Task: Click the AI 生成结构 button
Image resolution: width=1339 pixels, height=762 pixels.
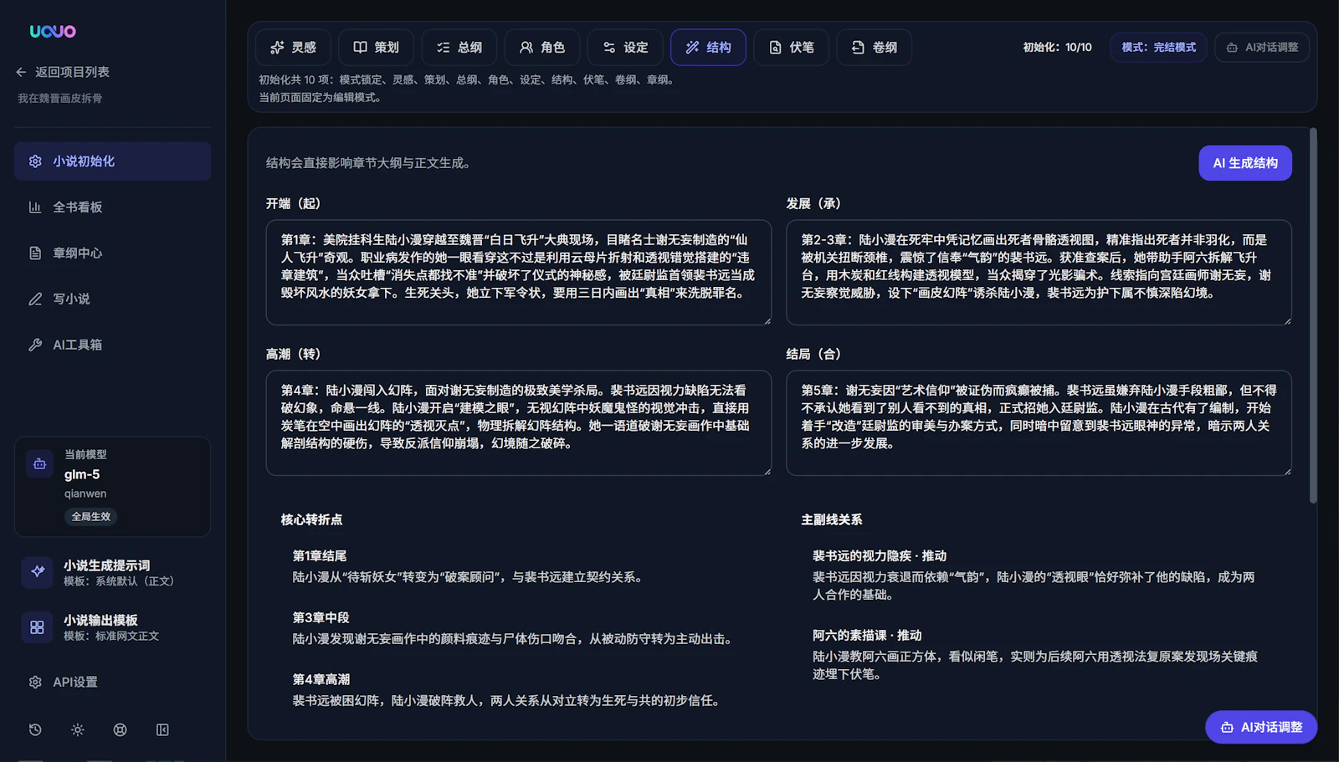Action: pyautogui.click(x=1245, y=163)
